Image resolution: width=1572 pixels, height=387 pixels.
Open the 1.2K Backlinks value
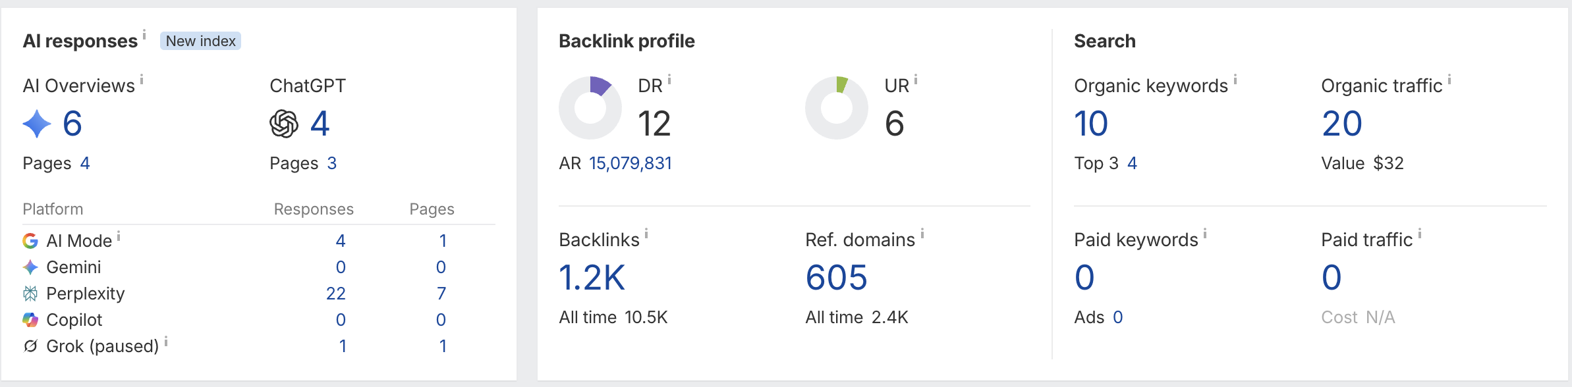click(592, 278)
